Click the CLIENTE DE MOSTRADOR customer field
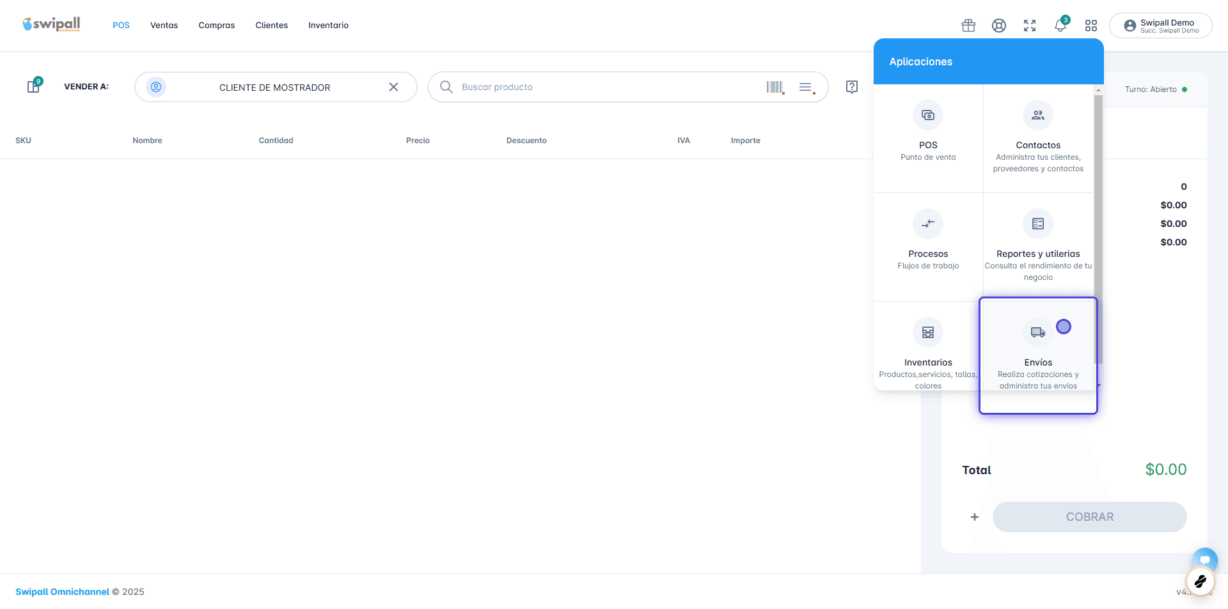The image size is (1228, 609). [276, 87]
